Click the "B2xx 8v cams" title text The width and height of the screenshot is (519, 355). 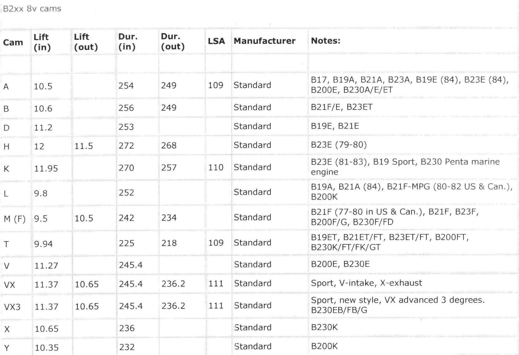(x=32, y=9)
